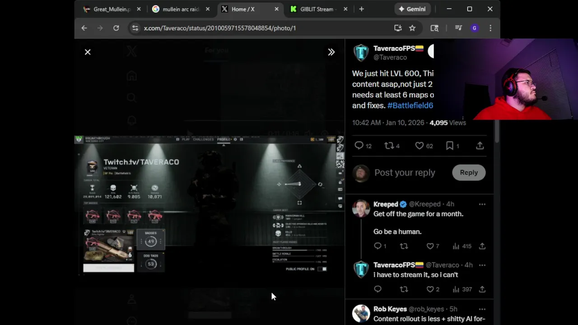
Task: Open the more options on Kreeped's reply
Action: click(x=482, y=204)
